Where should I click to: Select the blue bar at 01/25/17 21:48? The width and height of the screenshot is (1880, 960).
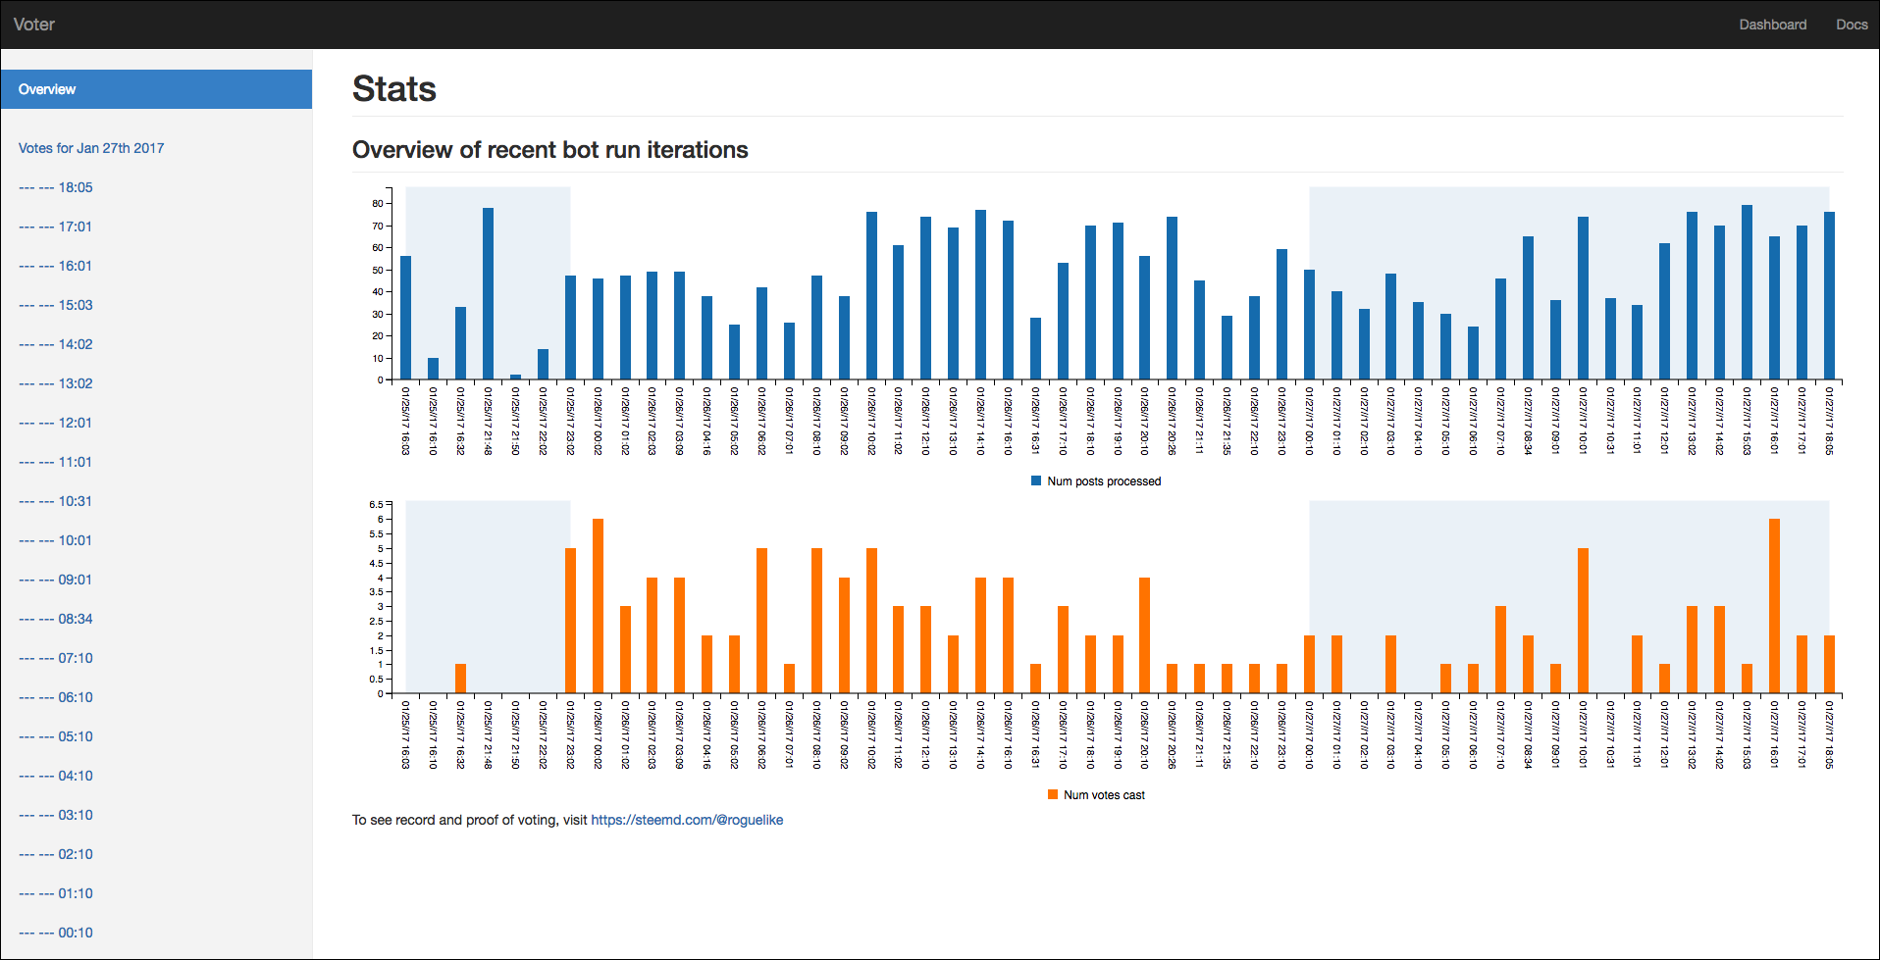pos(488,293)
